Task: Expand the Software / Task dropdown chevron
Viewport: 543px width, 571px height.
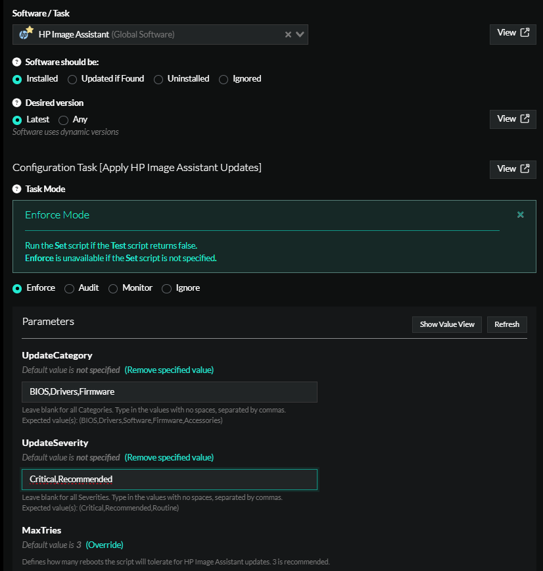Action: pos(300,35)
